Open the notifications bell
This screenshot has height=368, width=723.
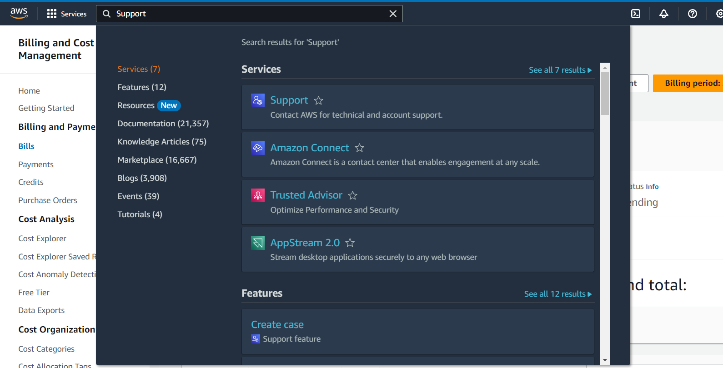(664, 14)
